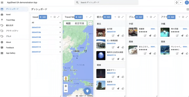The width and height of the screenshot is (189, 97).
Task: Like the 鶴岡市立加茂水族館 entry
Action: pos(123,59)
